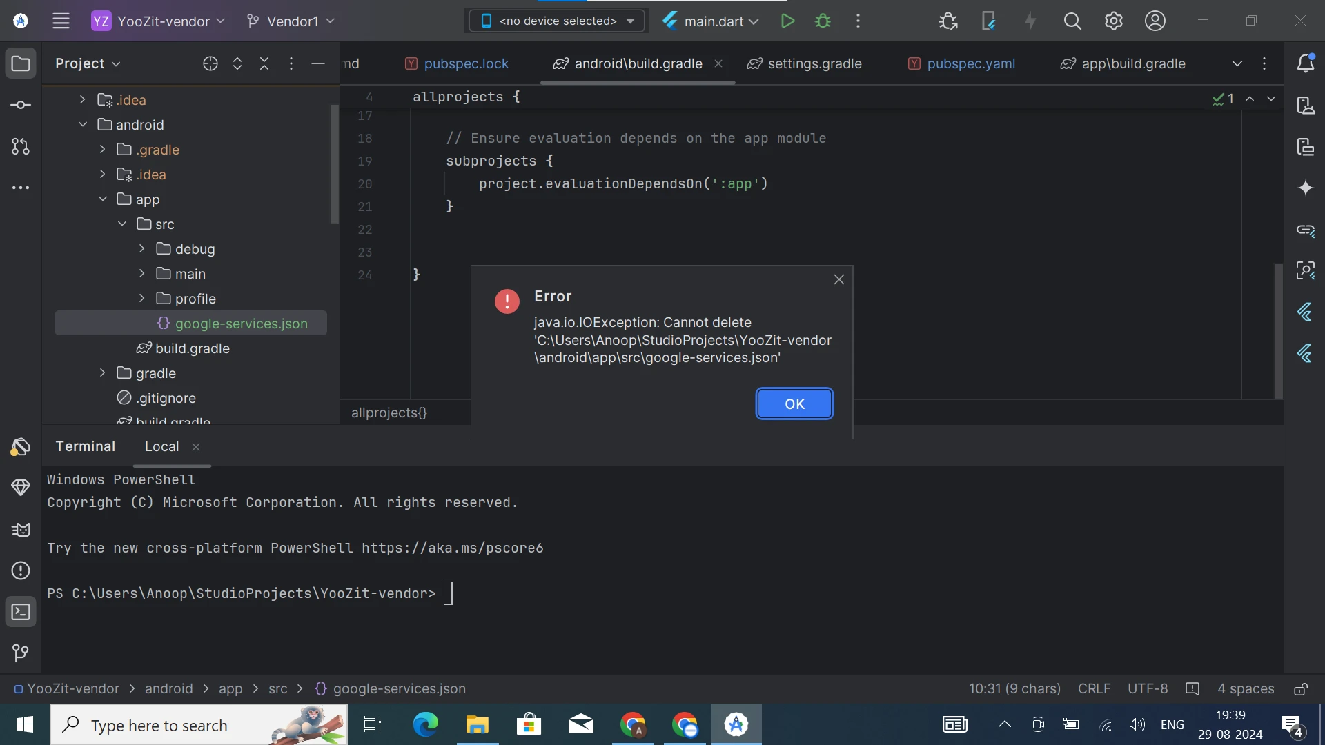
Task: Switch to the settings.gradle editor tab
Action: click(814, 63)
